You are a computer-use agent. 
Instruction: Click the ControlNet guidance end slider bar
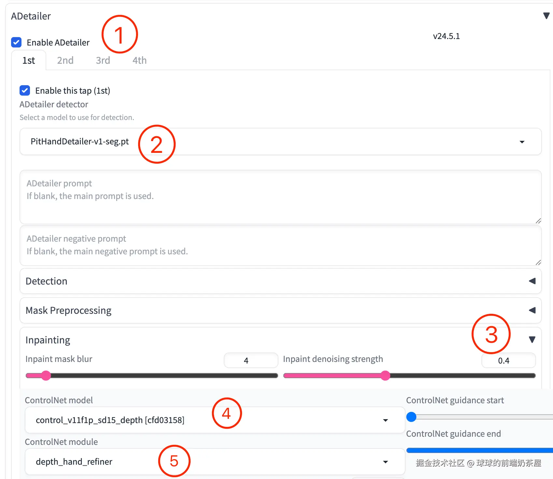click(472, 450)
